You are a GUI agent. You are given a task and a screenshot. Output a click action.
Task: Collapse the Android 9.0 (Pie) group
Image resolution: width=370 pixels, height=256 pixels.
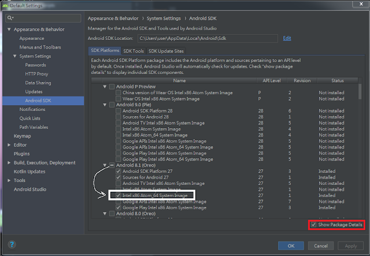105,105
